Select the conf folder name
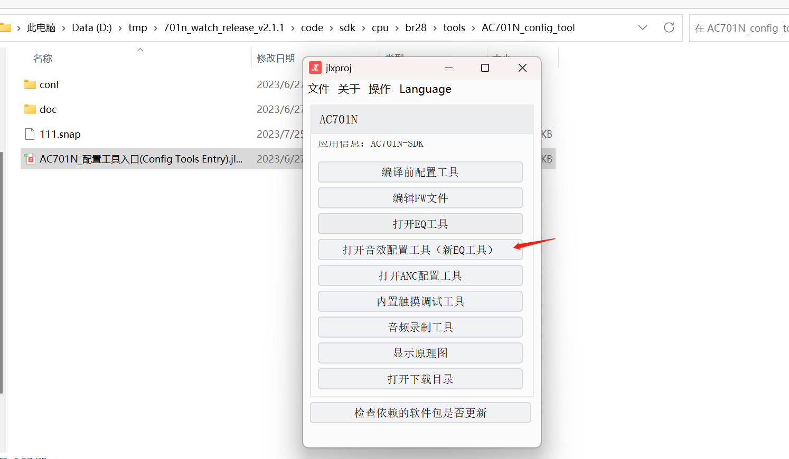This screenshot has width=789, height=459. [x=50, y=84]
